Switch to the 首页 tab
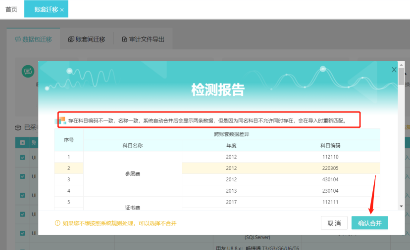This screenshot has width=410, height=250. (x=12, y=9)
